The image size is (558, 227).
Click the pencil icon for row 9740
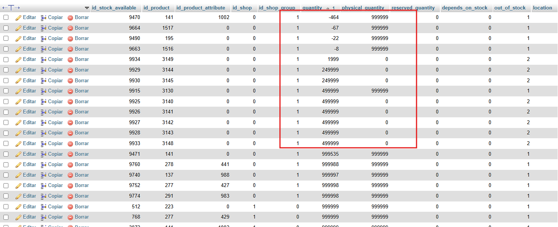tap(18, 175)
